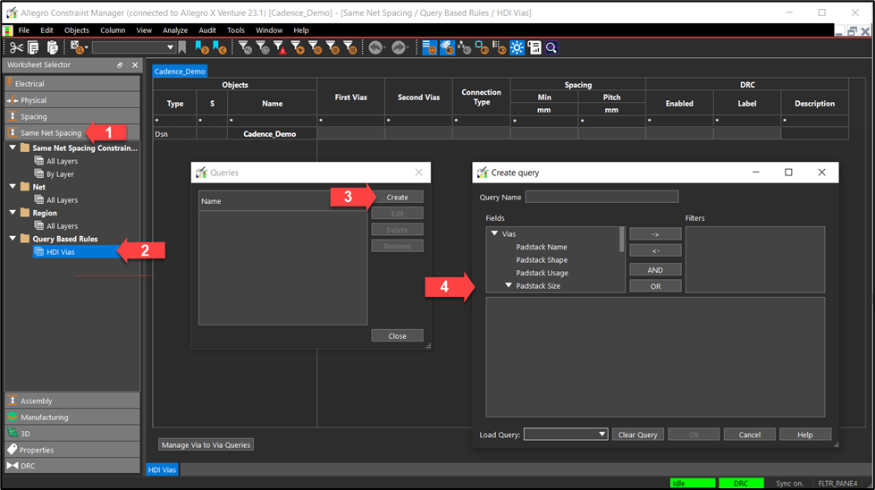Collapse Same Net Spacing Constraint folder
This screenshot has width=875, height=490.
click(x=13, y=148)
